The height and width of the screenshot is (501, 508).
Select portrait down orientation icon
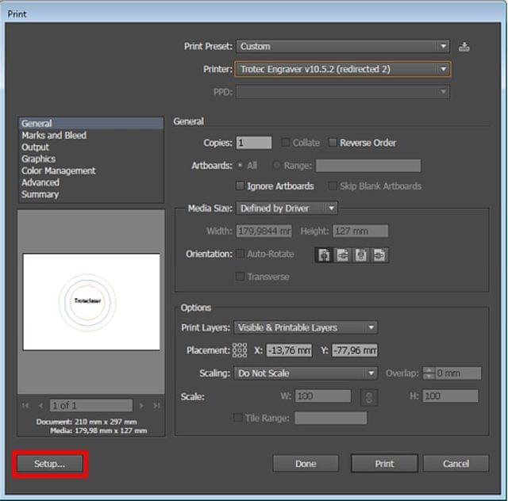pyautogui.click(x=361, y=255)
